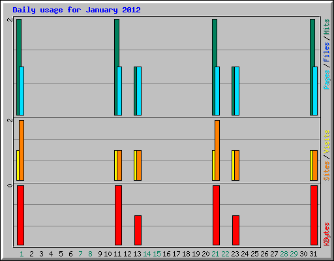
Task: Pick the short red KBytes bar for day 23
Action: (235, 230)
